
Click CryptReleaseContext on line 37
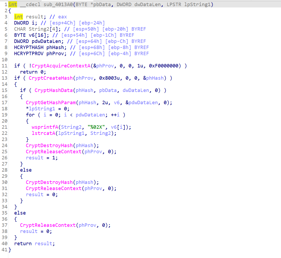click(47, 225)
